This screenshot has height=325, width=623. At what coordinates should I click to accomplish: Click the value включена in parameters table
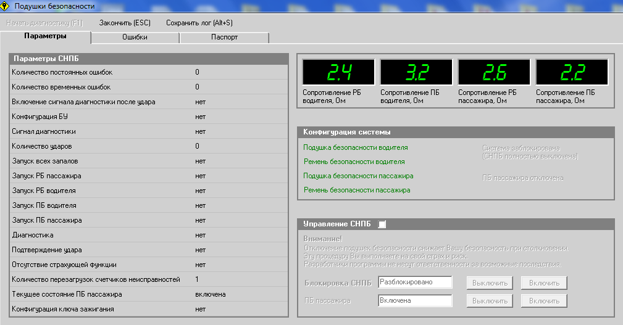point(210,294)
